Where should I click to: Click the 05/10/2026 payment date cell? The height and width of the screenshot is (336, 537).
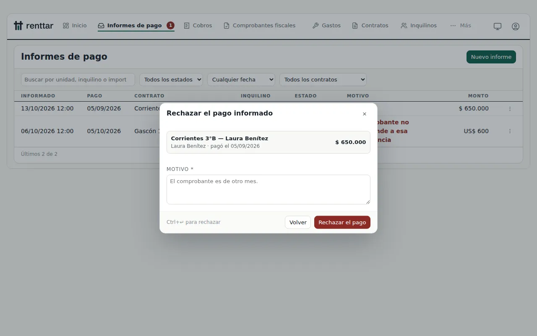[x=104, y=131]
